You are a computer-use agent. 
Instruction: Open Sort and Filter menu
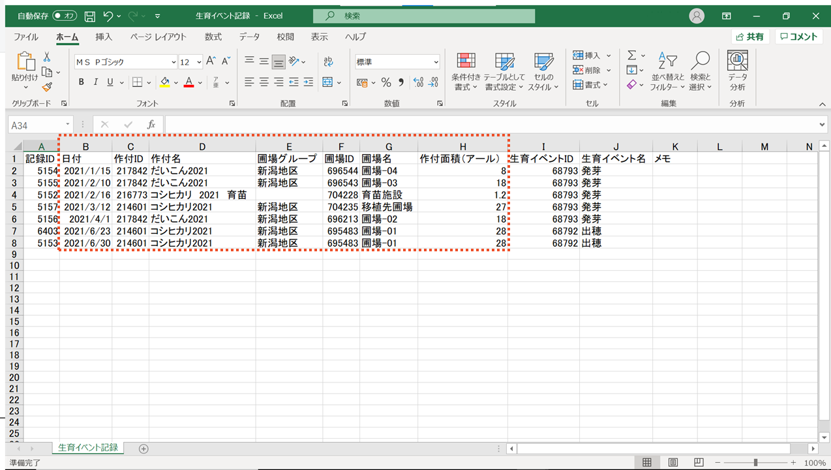(x=667, y=72)
